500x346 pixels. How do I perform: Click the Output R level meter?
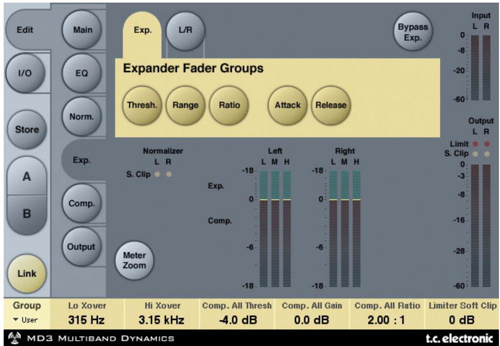486,226
